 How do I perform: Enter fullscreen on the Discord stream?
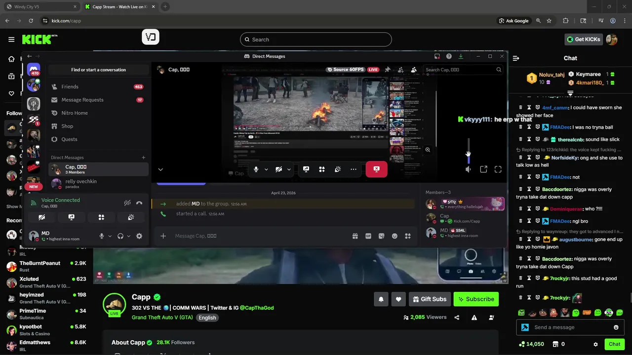click(x=498, y=169)
